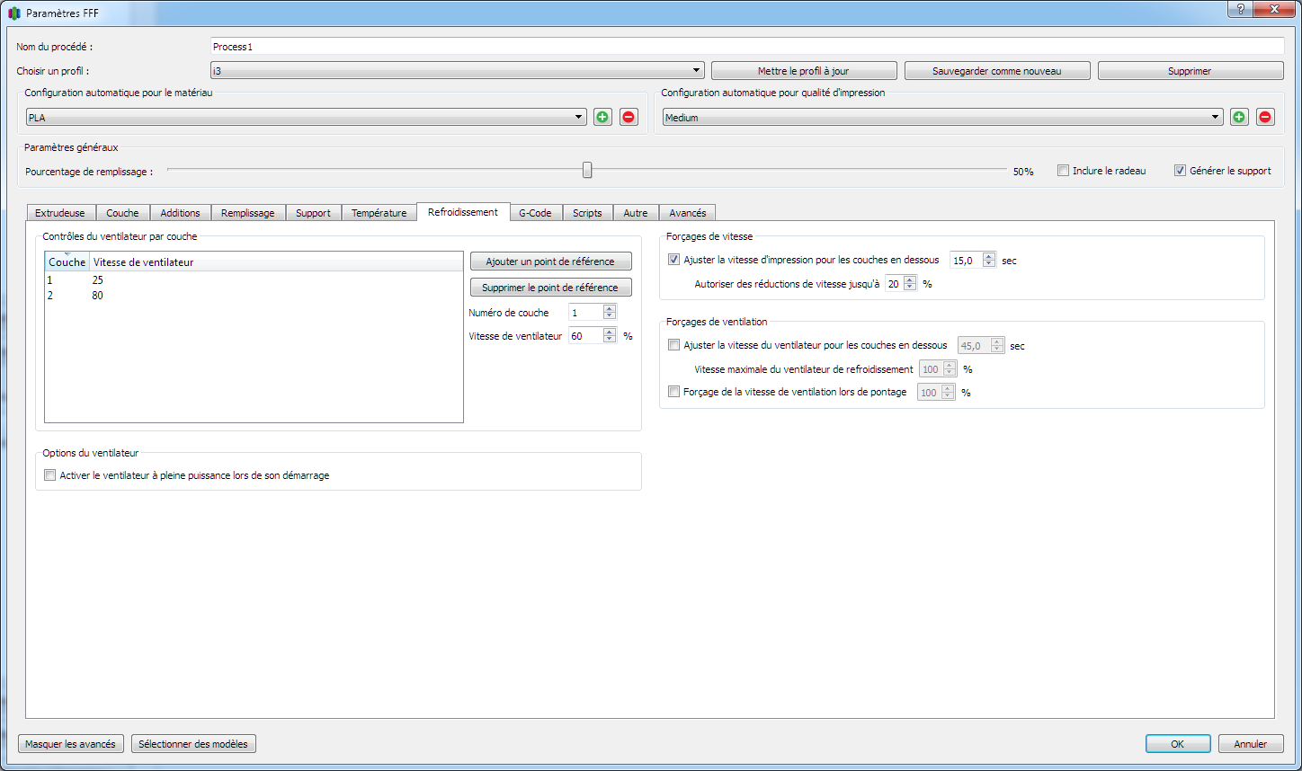Switch to the Couche tab
Viewport: 1302px width, 771px height.
[x=122, y=213]
